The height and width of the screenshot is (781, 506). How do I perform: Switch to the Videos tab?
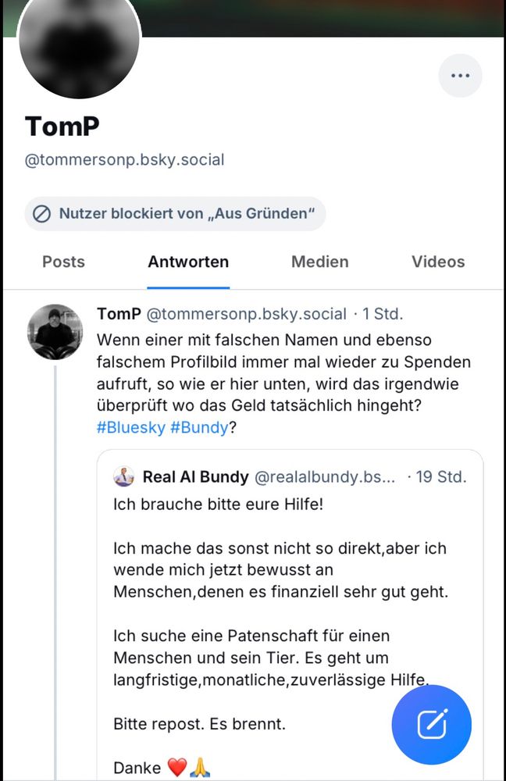tap(437, 262)
